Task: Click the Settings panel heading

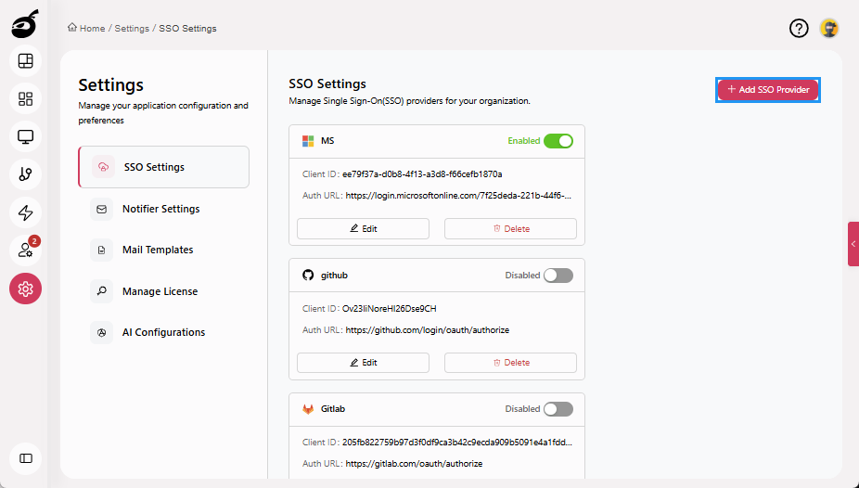Action: 110,85
